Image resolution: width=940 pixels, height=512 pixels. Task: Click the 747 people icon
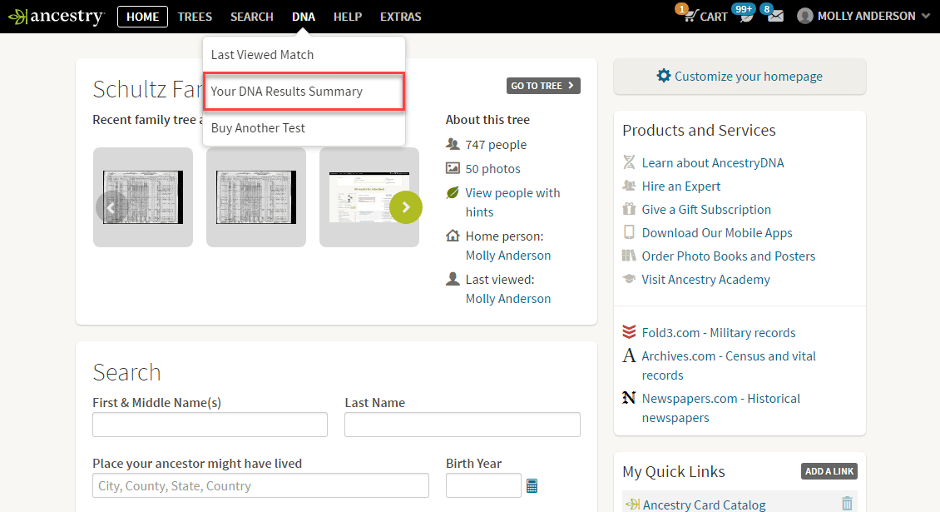point(453,144)
